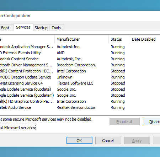160x157 pixels.
Task: Select the Autodesk Content Service row
Action: pos(80,59)
